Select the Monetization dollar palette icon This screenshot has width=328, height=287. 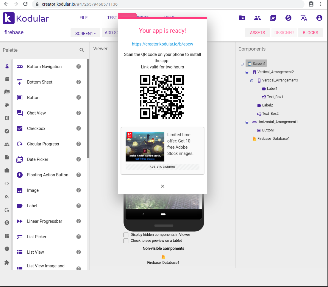[x=7, y=223]
